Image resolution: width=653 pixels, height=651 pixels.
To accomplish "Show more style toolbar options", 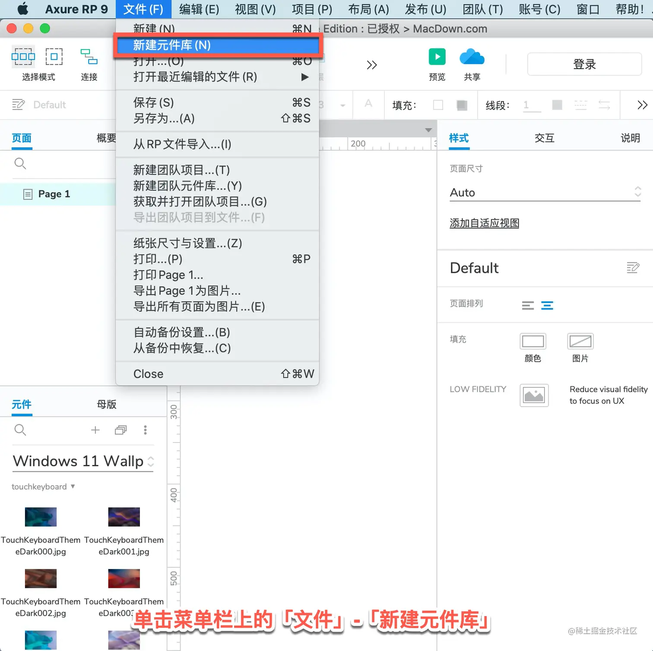I will click(642, 105).
